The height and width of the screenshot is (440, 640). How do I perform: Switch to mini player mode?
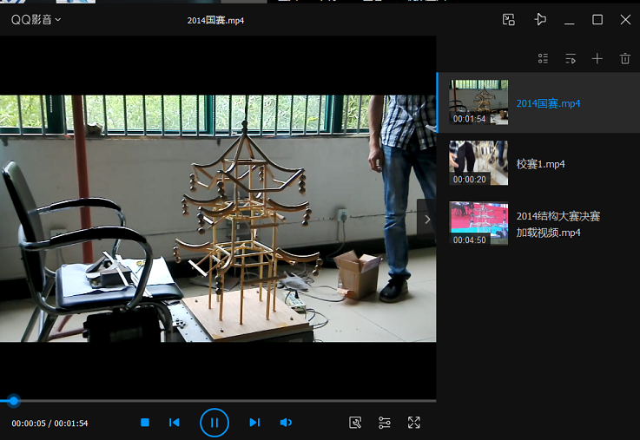[509, 20]
